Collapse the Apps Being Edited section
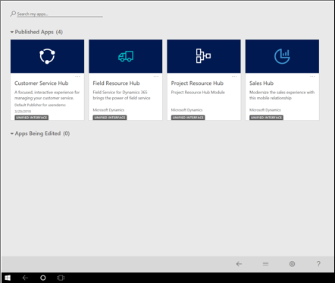 [x=12, y=134]
